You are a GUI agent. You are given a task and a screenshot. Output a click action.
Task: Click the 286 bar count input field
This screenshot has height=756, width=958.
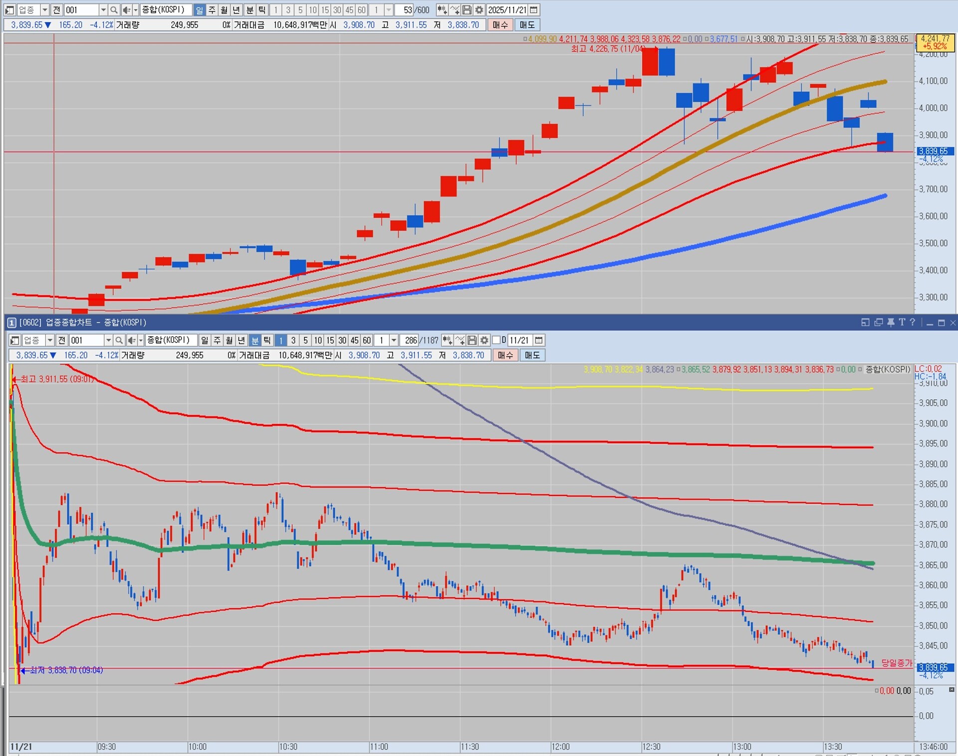[410, 340]
